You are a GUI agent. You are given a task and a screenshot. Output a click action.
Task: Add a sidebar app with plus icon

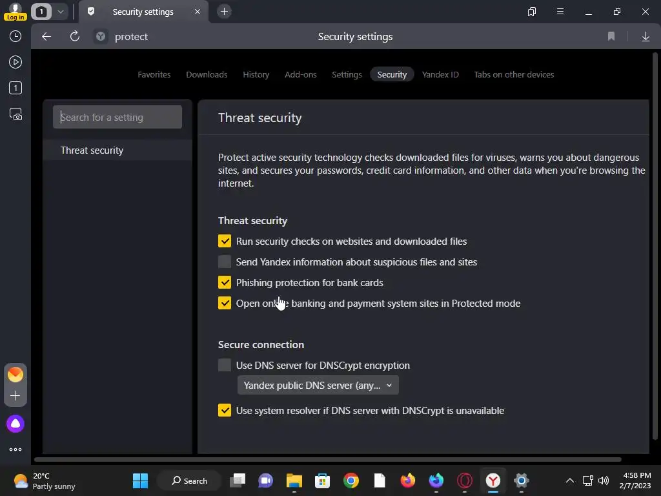(x=15, y=396)
